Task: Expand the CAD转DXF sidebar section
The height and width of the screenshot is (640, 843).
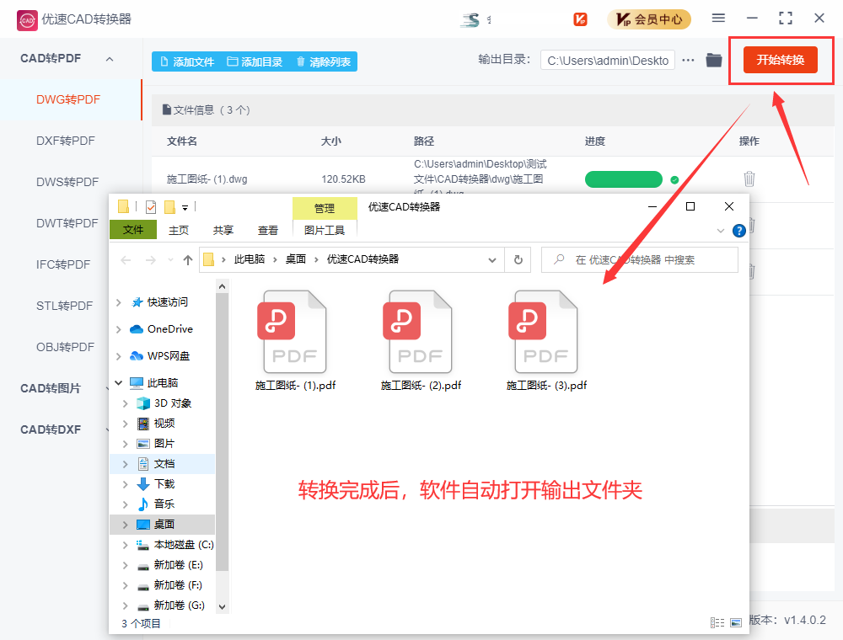Action: pyautogui.click(x=51, y=429)
